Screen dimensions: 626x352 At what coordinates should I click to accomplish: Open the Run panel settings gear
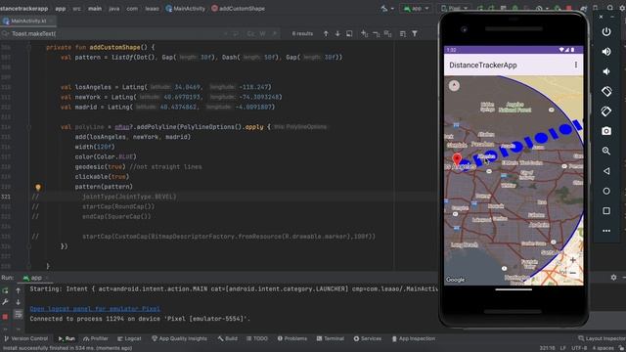coord(613,278)
